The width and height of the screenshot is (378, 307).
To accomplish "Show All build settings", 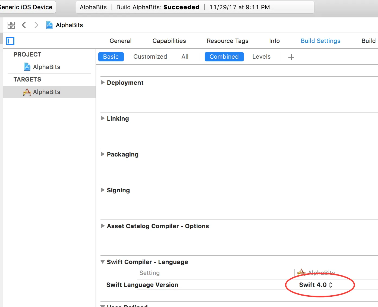I will tap(185, 57).
